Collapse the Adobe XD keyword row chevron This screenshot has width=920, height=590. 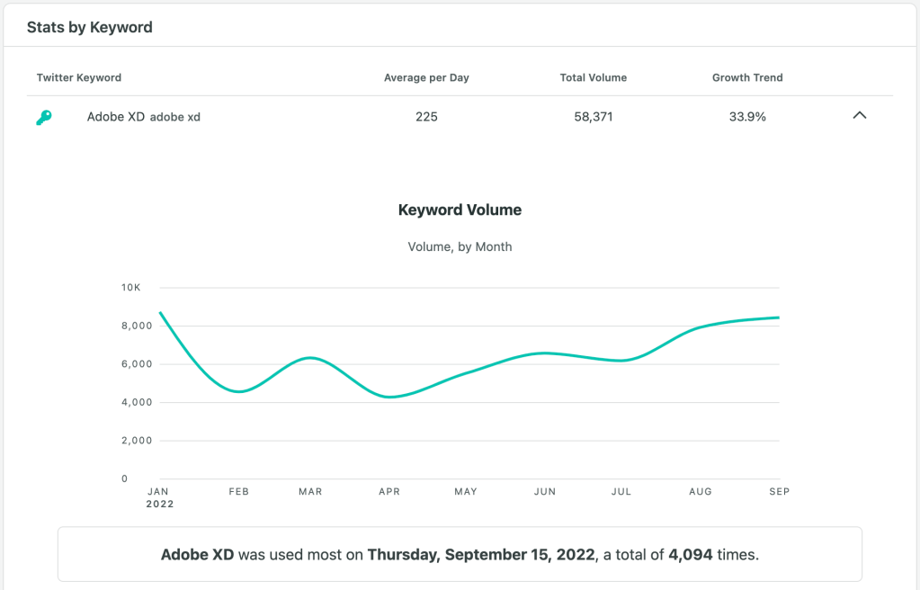pyautogui.click(x=859, y=116)
